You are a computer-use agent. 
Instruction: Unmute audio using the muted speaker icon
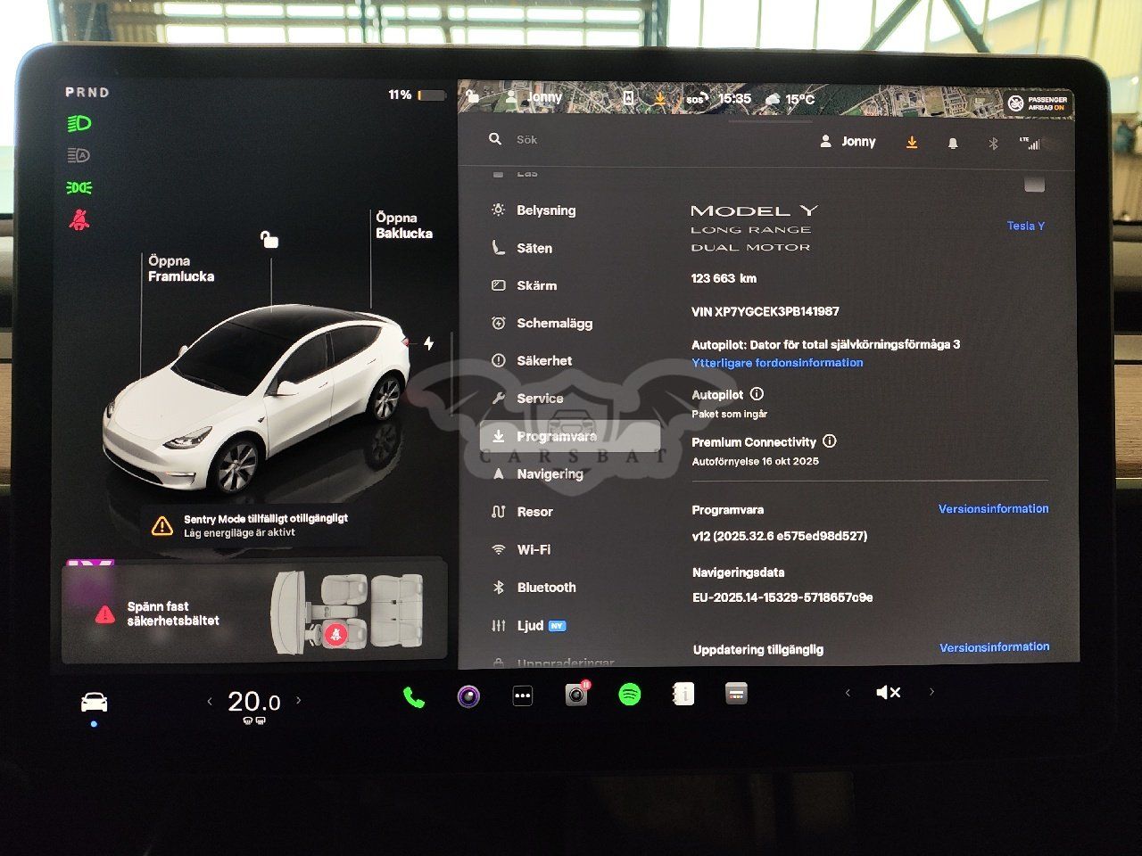[888, 692]
